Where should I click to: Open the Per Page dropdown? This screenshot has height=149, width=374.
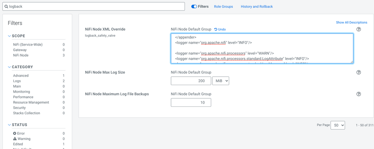[338, 125]
